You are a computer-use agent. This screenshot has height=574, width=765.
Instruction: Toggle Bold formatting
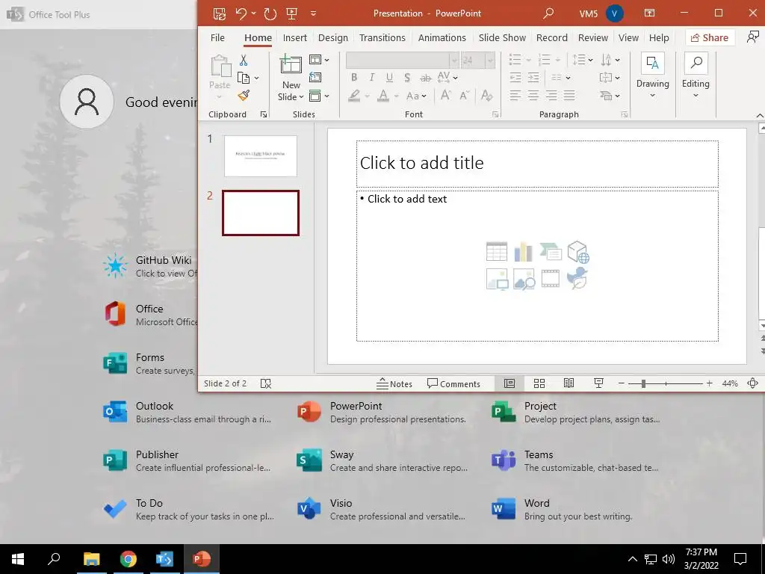click(354, 77)
